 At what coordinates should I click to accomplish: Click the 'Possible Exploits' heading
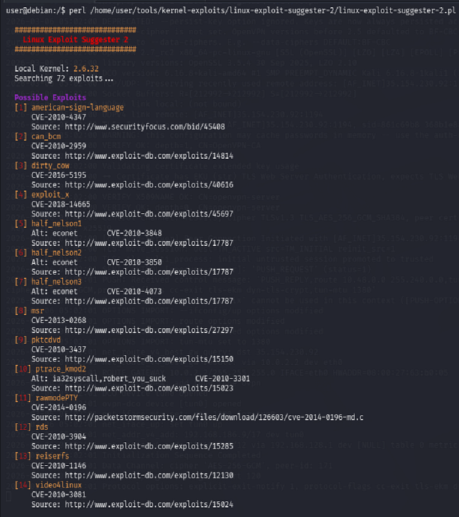pos(50,98)
